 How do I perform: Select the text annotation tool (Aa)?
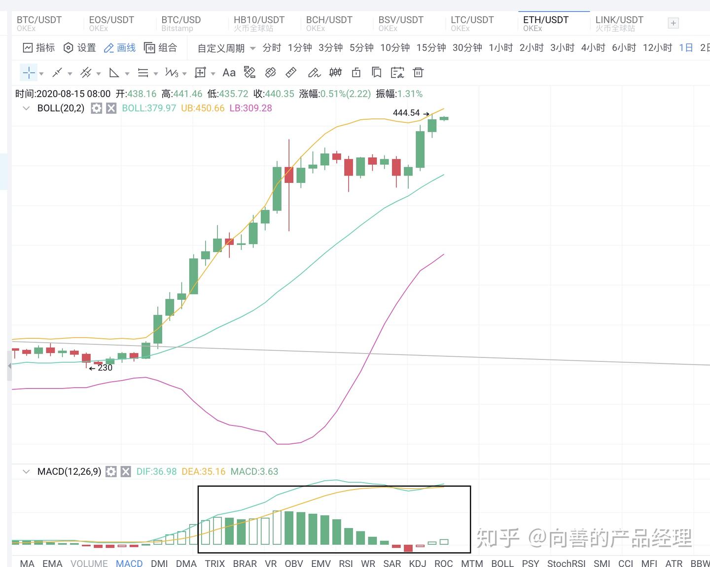(x=229, y=72)
